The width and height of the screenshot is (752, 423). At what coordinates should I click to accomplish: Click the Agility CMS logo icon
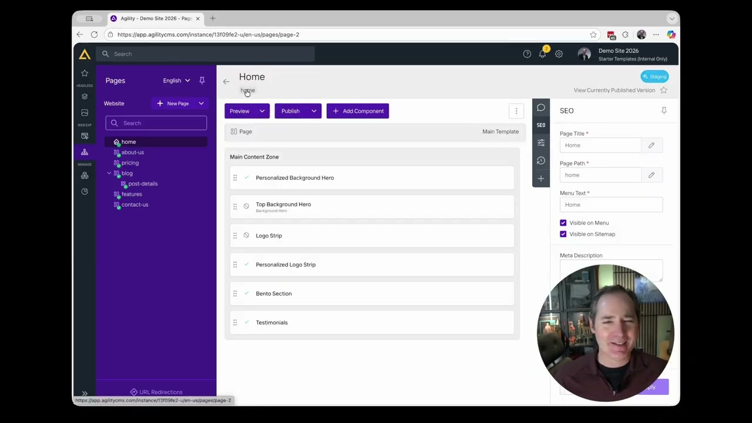point(85,54)
